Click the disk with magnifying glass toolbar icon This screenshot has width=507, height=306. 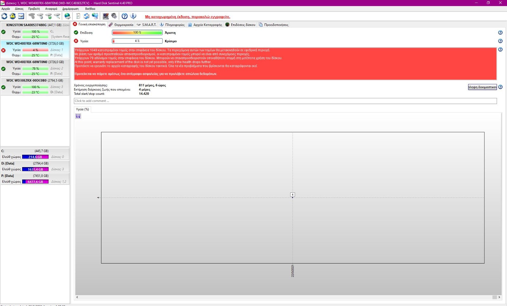[57, 16]
